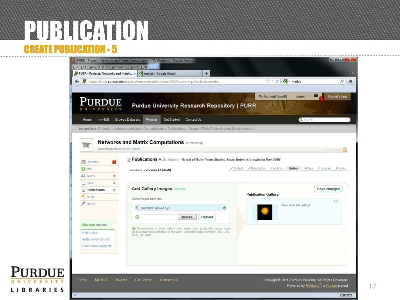Open the View menu
The image size is (400, 300).
(x=92, y=67)
